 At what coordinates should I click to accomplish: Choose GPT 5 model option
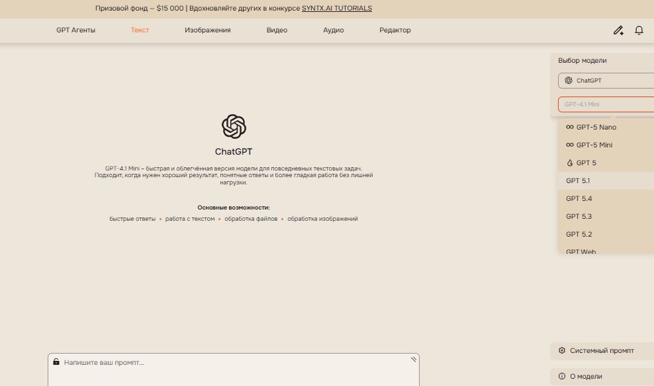click(x=606, y=163)
